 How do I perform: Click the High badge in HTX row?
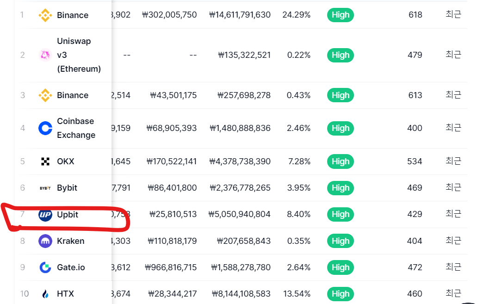[340, 294]
